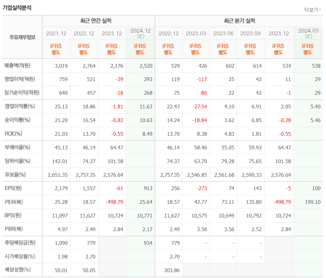Screen dimensions: 326x278
Task: Click the debt ratio value 59.93
Action: [x=255, y=148]
